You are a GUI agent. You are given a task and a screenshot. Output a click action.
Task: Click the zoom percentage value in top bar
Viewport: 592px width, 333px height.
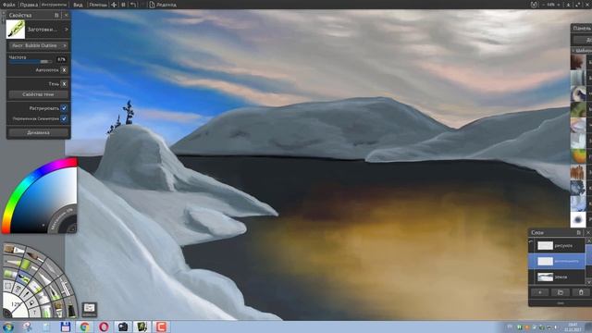coord(551,5)
